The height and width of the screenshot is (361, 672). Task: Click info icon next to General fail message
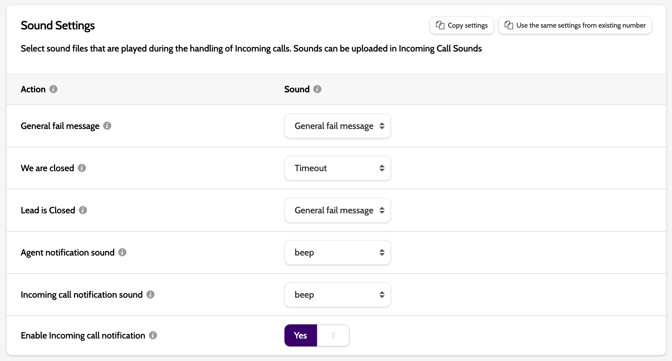coord(107,126)
